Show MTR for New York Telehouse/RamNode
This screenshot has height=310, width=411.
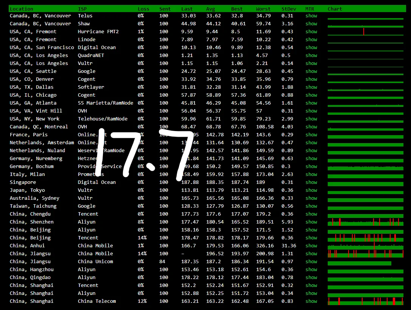[311, 119]
